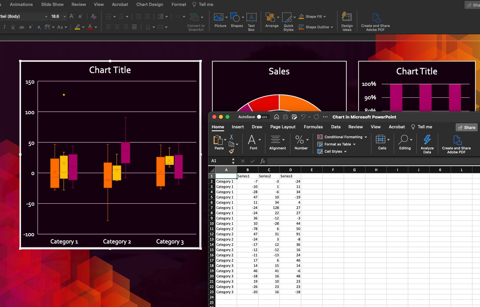The width and height of the screenshot is (480, 307).
Task: Open the Formulas tab in the spreadsheet window
Action: pos(313,127)
